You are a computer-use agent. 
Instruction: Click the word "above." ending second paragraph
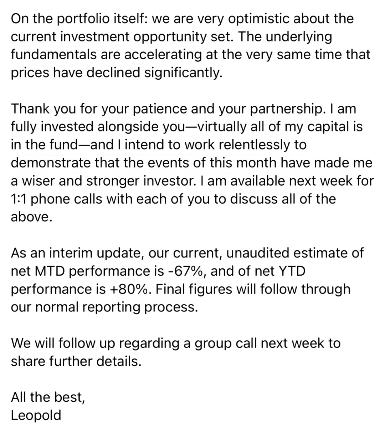31,217
